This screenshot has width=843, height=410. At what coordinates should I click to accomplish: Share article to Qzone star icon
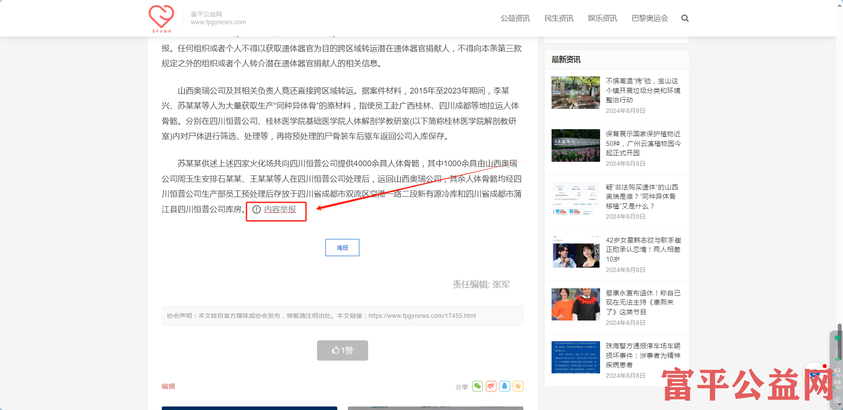pyautogui.click(x=518, y=386)
